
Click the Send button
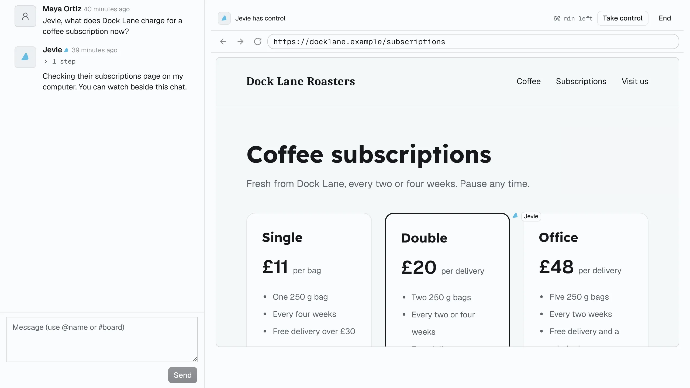(x=183, y=375)
